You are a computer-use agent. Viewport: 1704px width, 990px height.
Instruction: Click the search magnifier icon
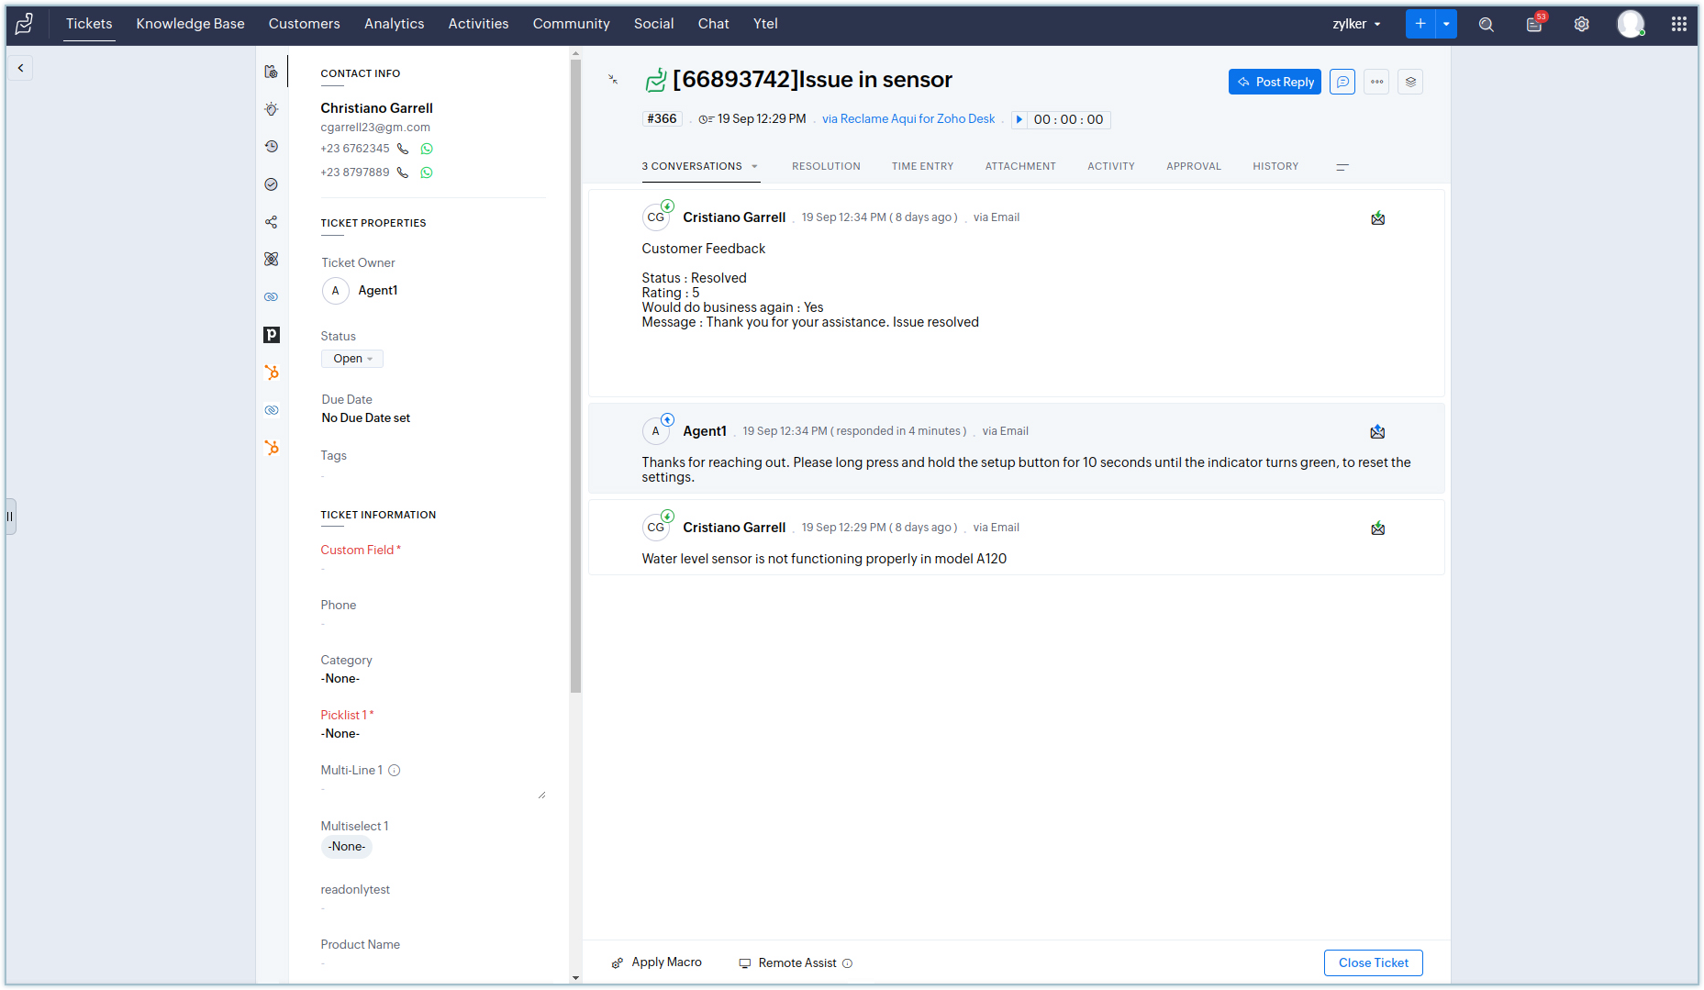click(x=1486, y=25)
